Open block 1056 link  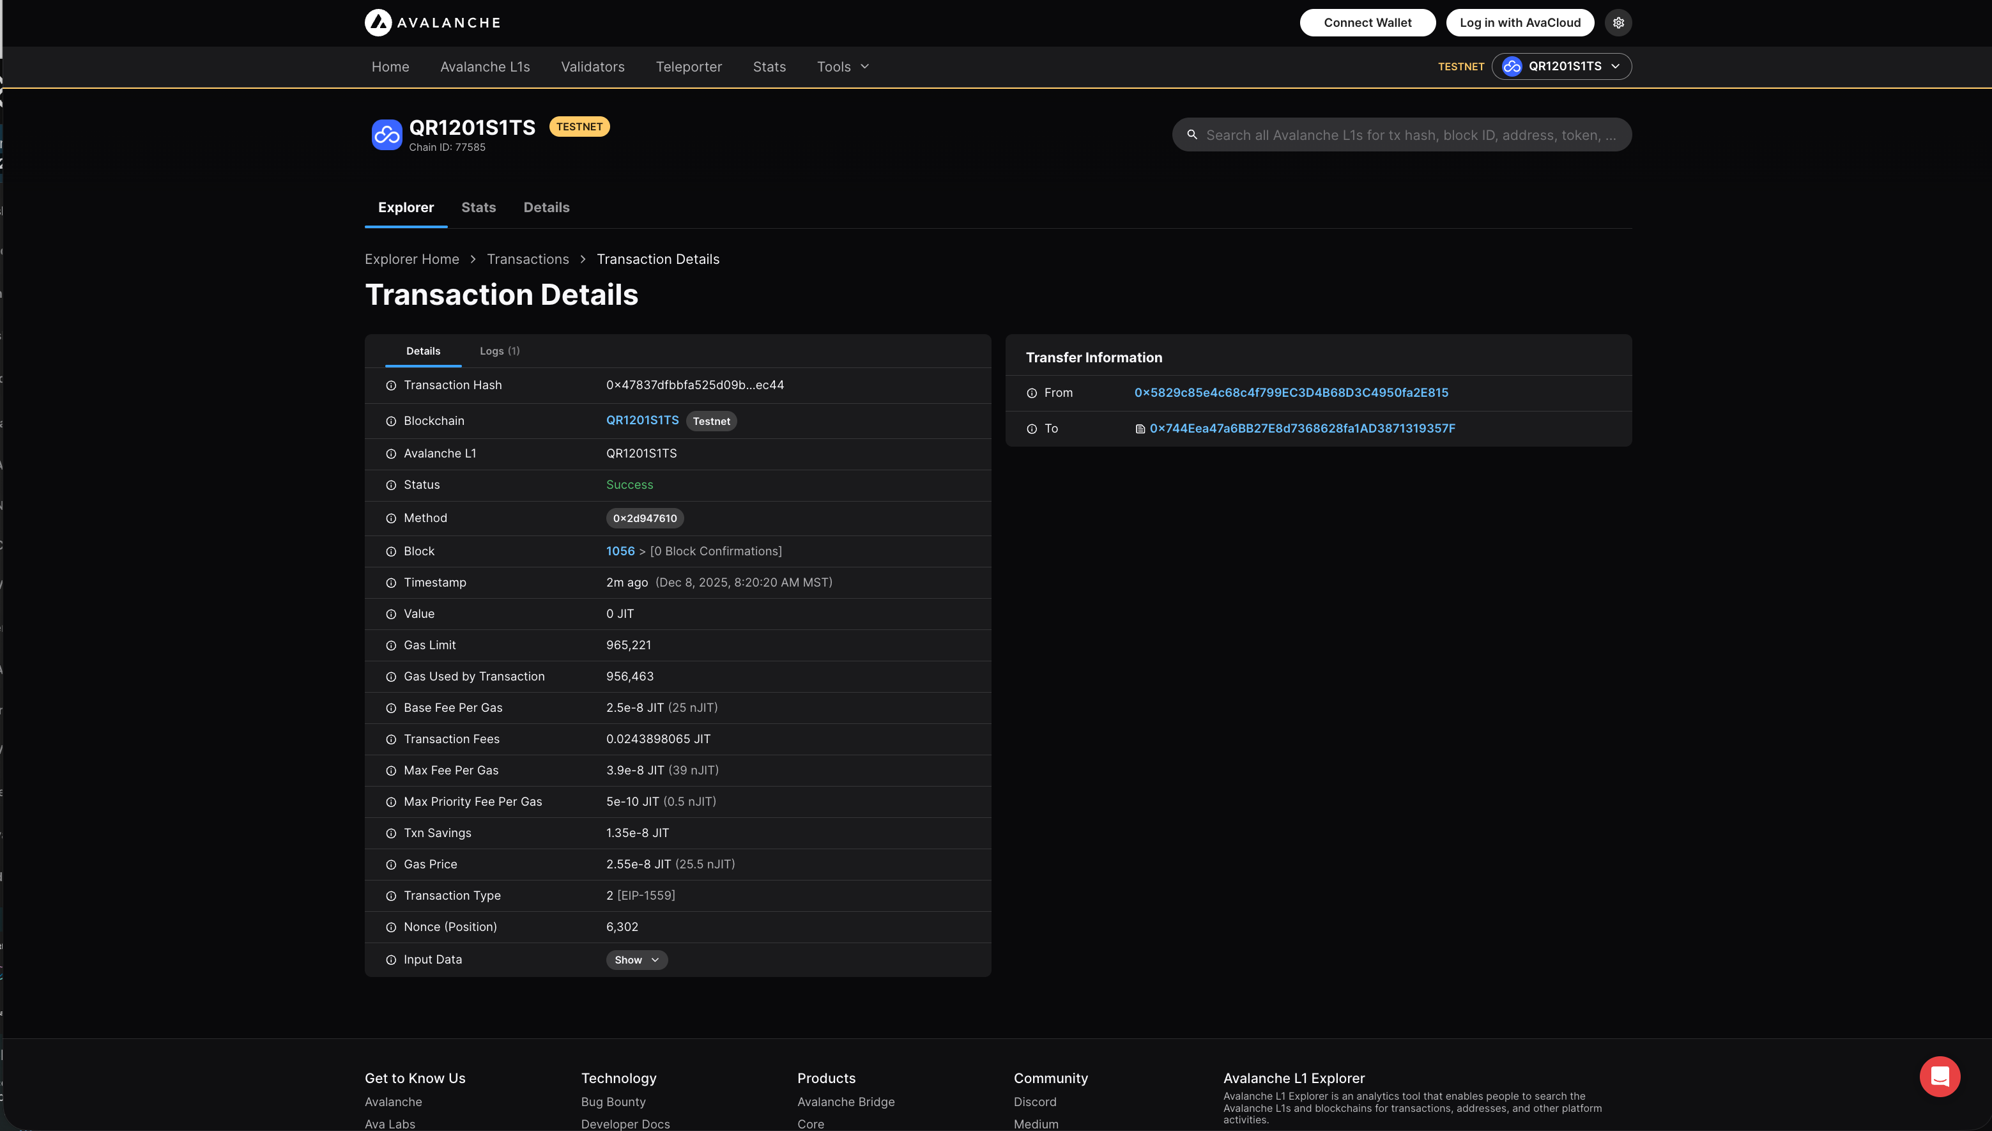(x=620, y=551)
